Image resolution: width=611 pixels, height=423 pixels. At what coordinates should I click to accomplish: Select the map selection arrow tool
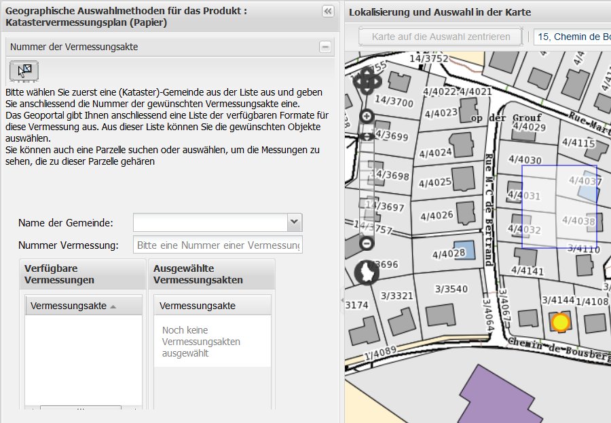click(x=25, y=70)
